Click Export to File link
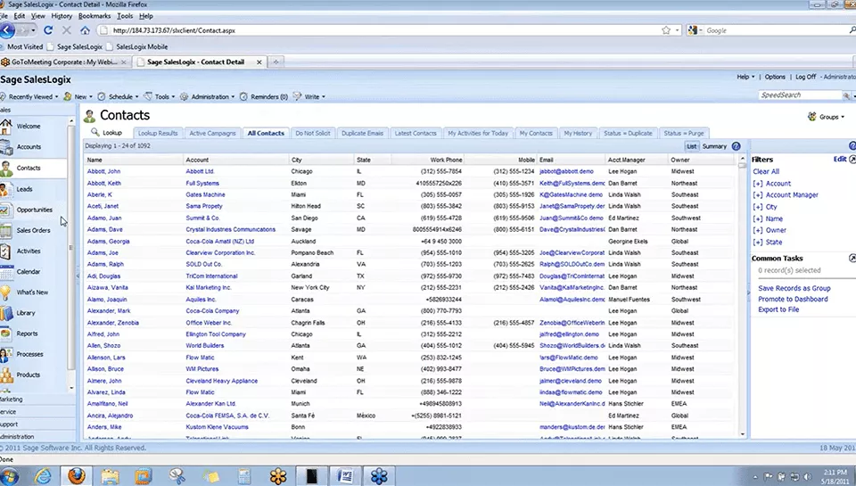The height and width of the screenshot is (486, 856). 778,309
